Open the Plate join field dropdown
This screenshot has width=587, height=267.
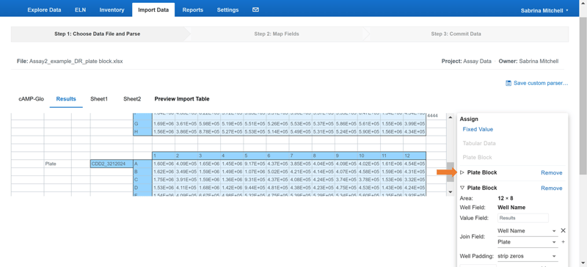pos(527,242)
